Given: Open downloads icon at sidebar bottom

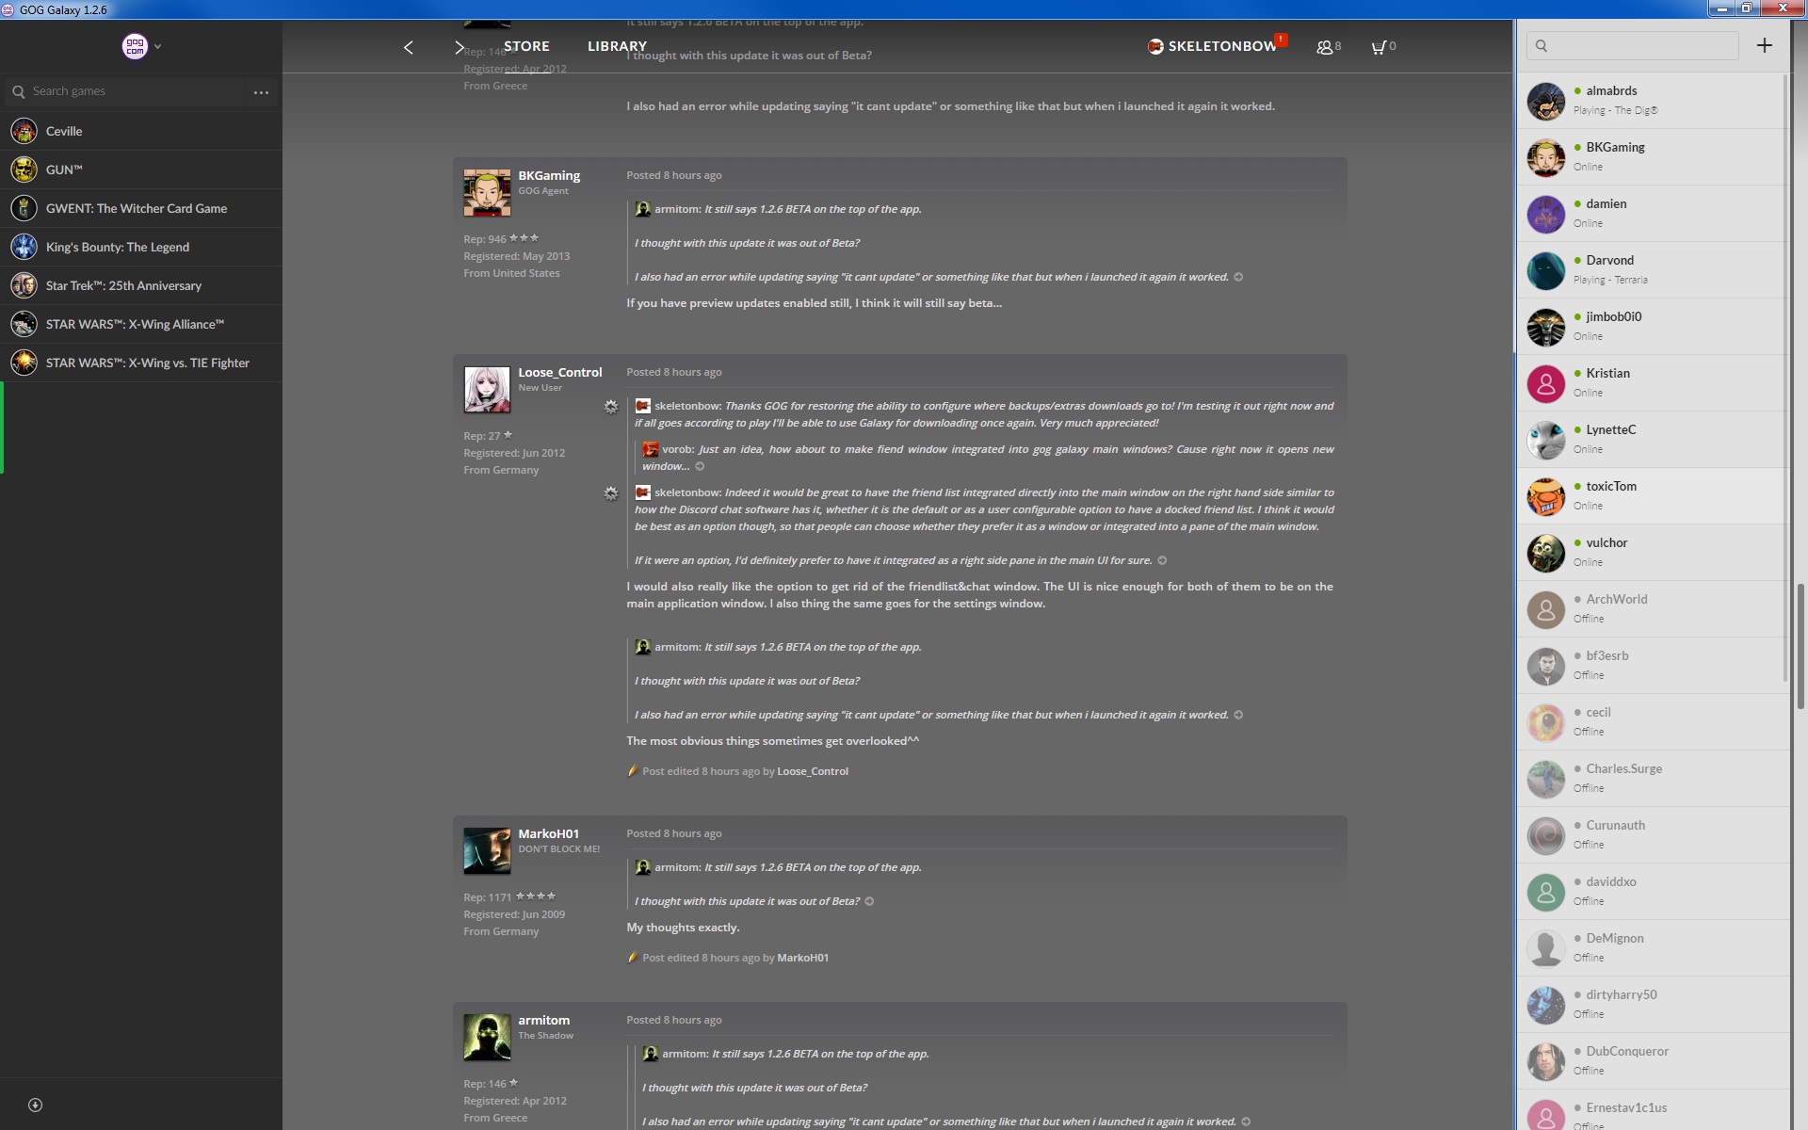Looking at the screenshot, I should pyautogui.click(x=35, y=1105).
